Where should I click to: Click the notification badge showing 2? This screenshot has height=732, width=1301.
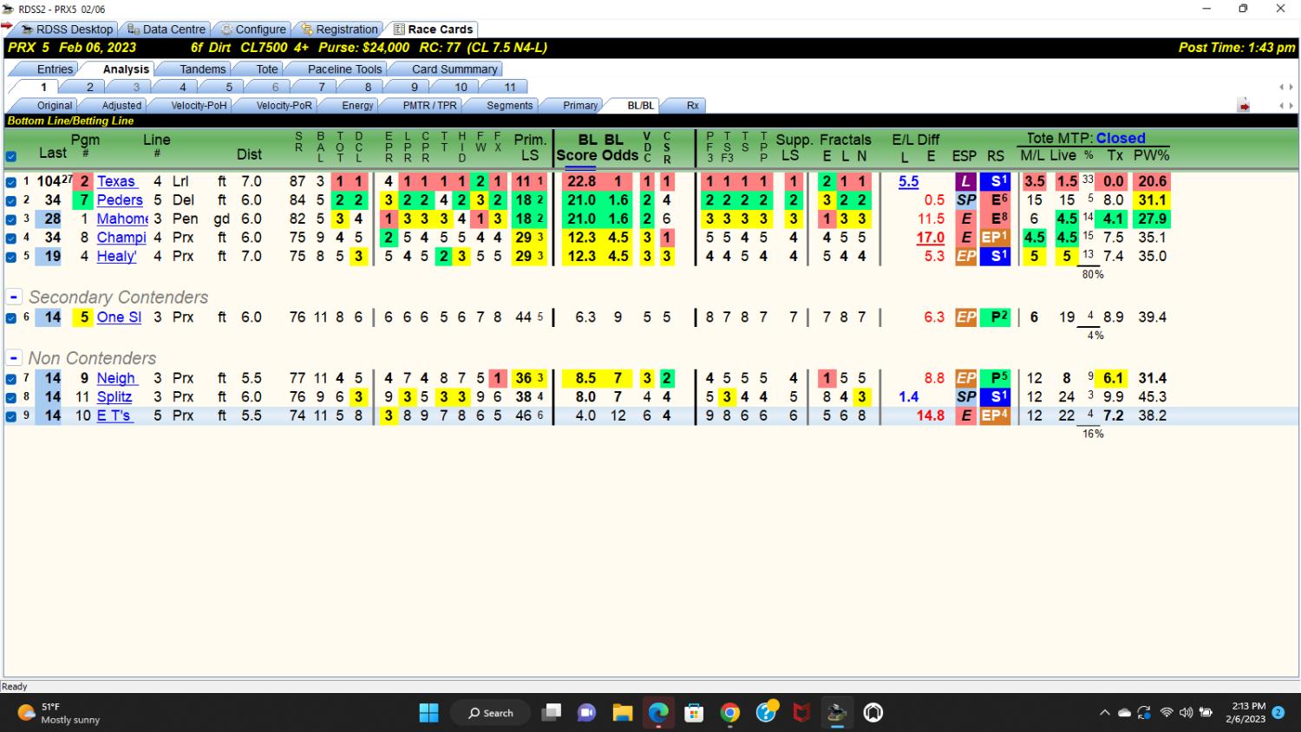pos(1278,713)
